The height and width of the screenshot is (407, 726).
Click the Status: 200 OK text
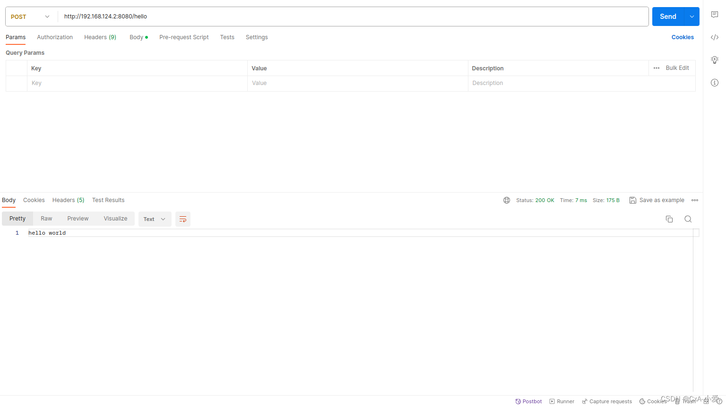pyautogui.click(x=535, y=200)
